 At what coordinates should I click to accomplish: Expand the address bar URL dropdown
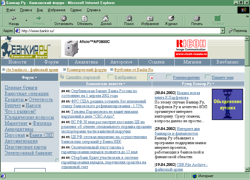222,31
